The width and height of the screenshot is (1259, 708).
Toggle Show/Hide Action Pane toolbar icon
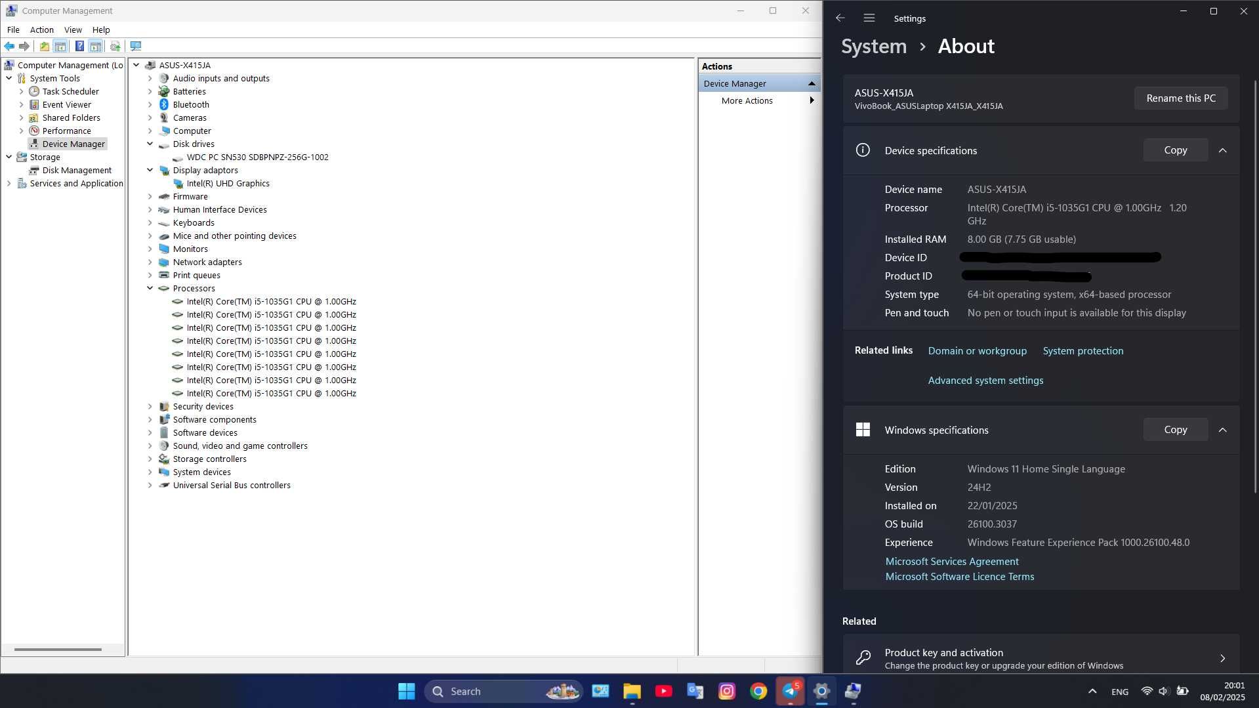(x=96, y=46)
